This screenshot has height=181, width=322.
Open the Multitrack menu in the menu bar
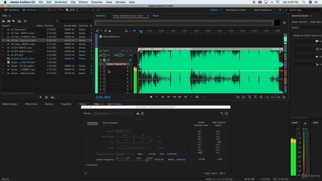61,2
